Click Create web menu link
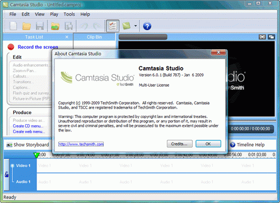The image size is (280, 203). click(29, 131)
